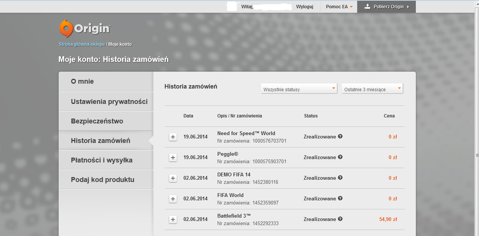Screen dimensions: 479x236
Task: Click order number 1000575903701
Action: click(269, 162)
